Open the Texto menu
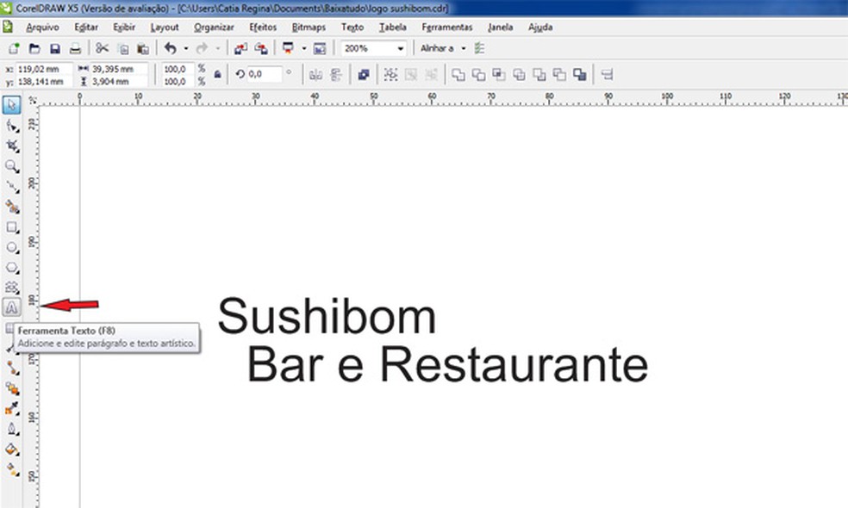The height and width of the screenshot is (508, 848). [x=352, y=27]
